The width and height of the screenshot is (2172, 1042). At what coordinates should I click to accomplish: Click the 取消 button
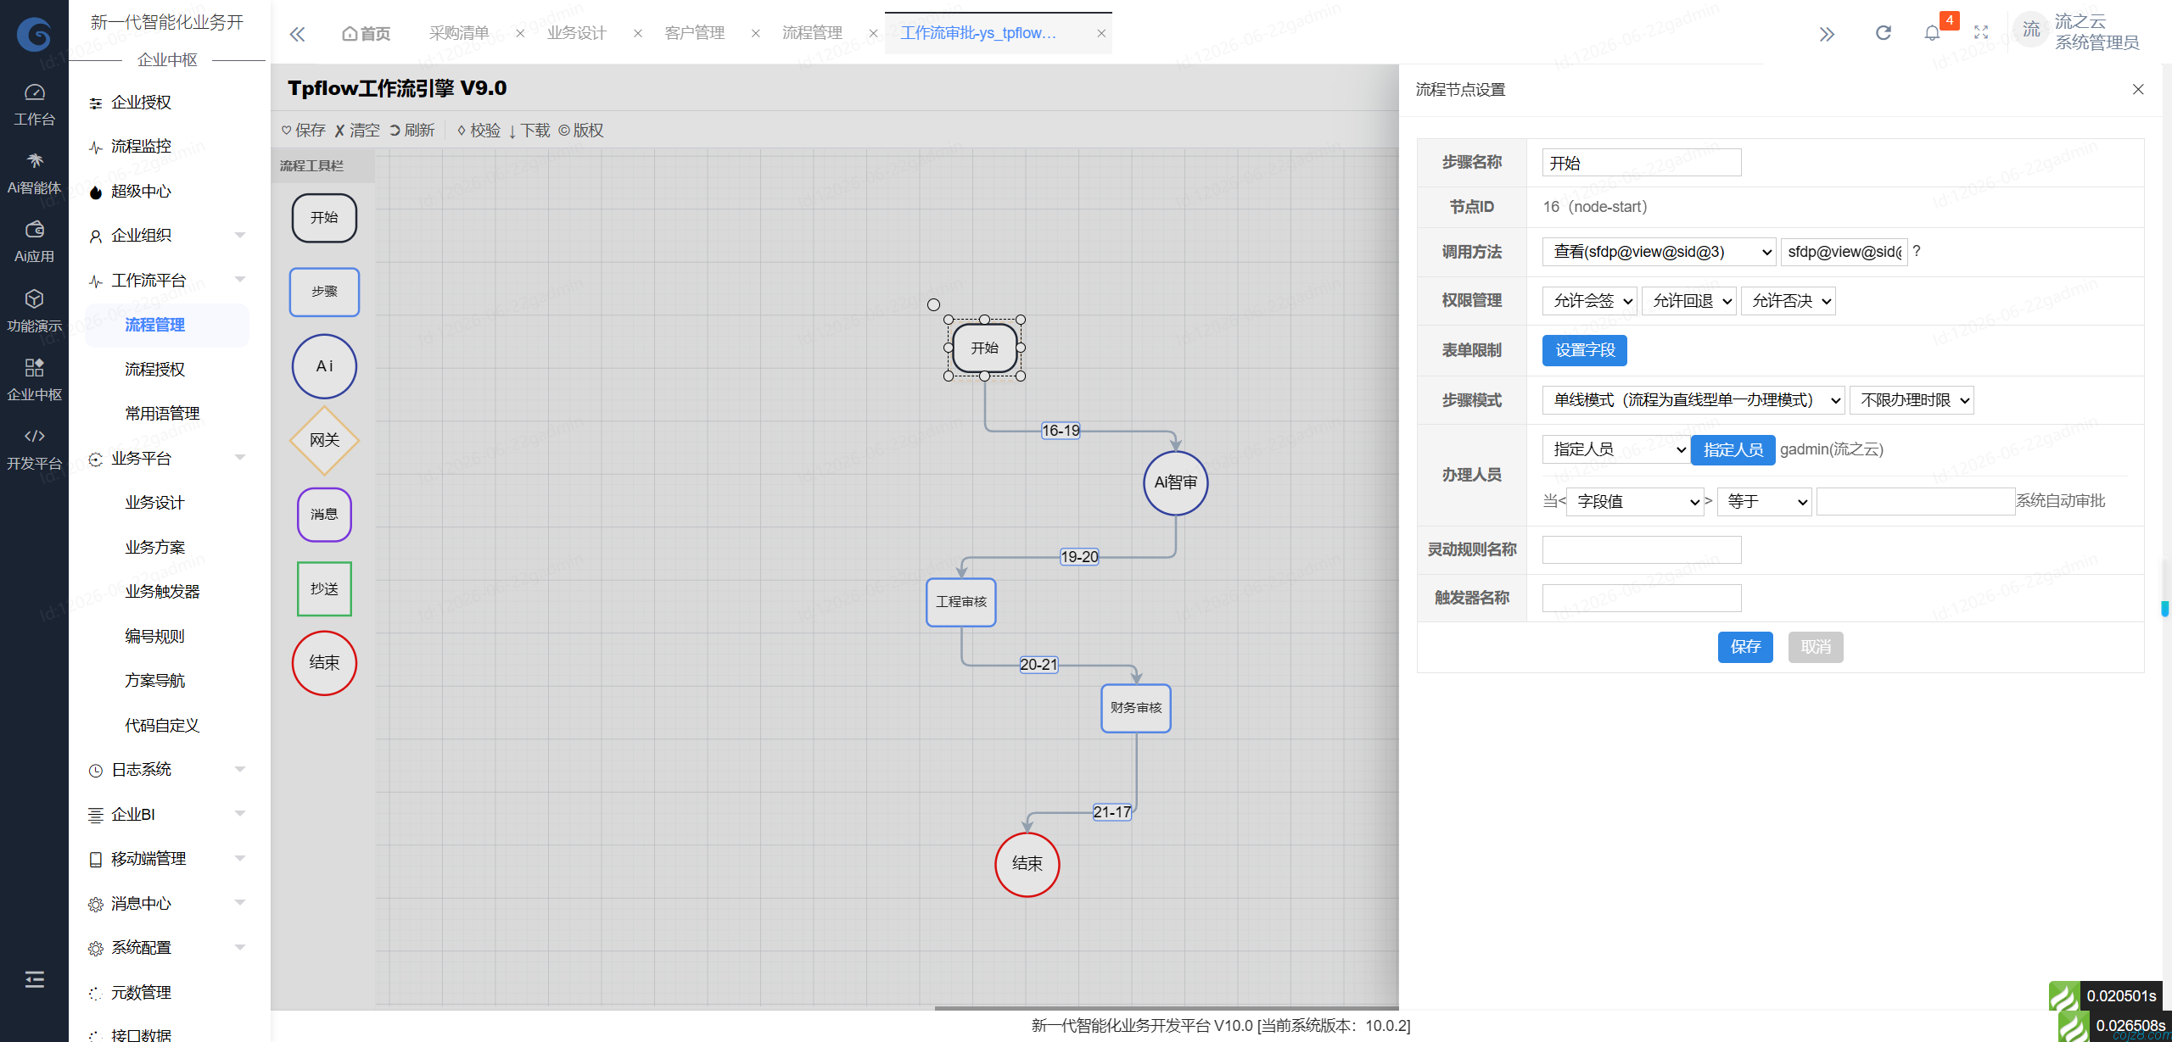[x=1816, y=648]
